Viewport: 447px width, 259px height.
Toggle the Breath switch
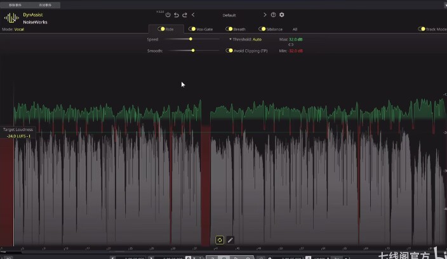pos(229,29)
